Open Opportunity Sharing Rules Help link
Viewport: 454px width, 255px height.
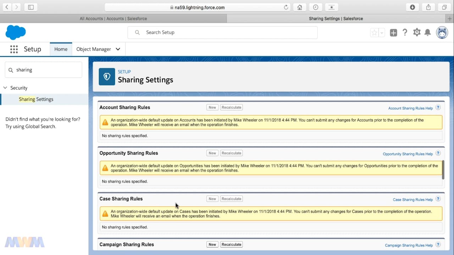pos(408,154)
